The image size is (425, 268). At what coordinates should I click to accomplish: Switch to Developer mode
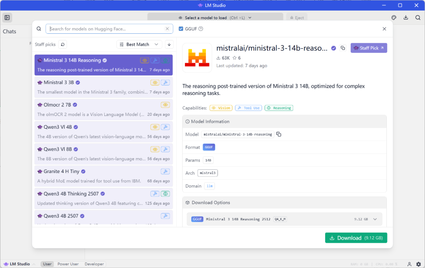pyautogui.click(x=94, y=264)
